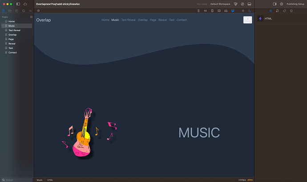The width and height of the screenshot is (307, 182).
Task: Open the Pages tab in the sidebar
Action: coord(3,11)
